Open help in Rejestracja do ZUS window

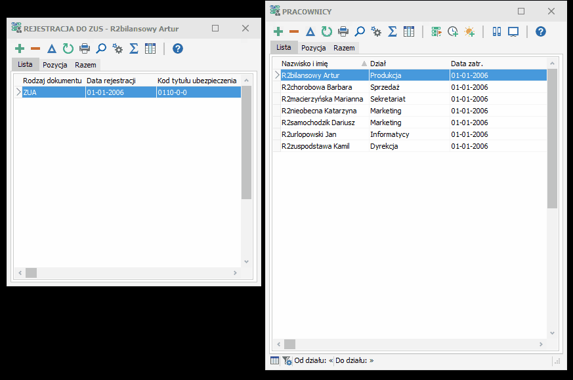click(x=178, y=48)
